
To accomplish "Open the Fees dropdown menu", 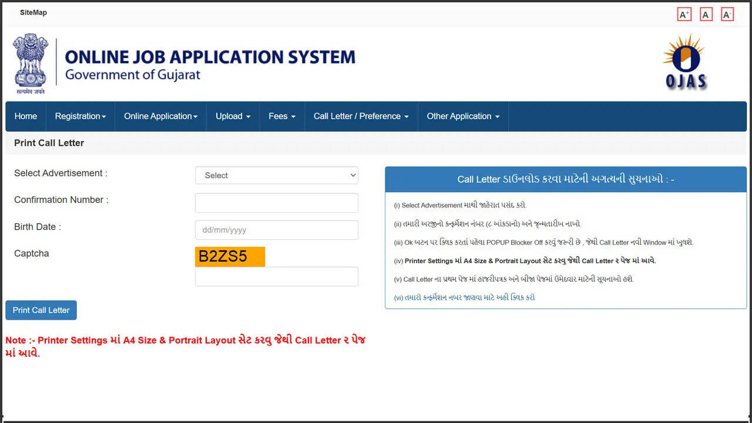I will (281, 116).
